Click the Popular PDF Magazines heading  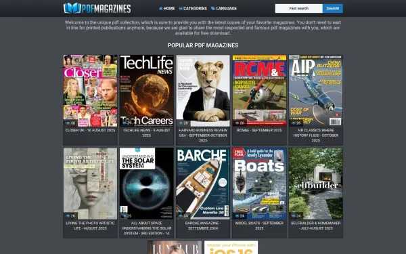tap(203, 45)
